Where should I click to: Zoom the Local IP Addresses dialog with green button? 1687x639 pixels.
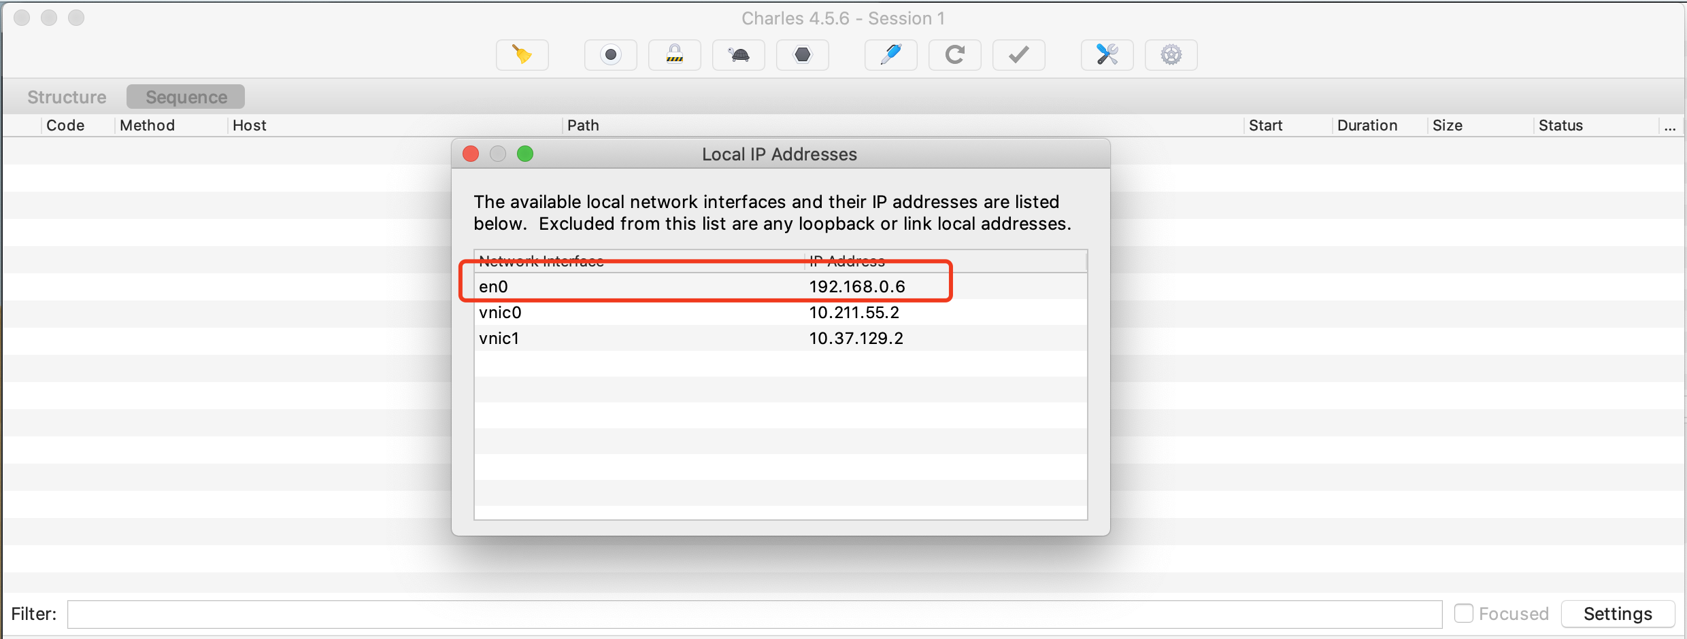(x=525, y=154)
